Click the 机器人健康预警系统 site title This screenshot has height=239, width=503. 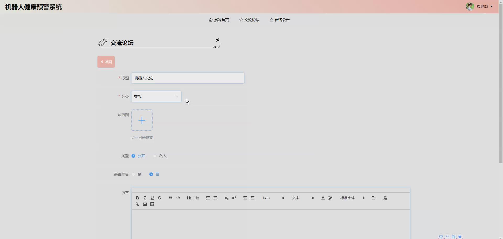(34, 7)
